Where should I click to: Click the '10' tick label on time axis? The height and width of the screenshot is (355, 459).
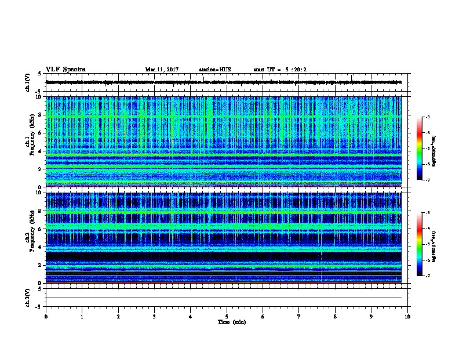click(407, 316)
